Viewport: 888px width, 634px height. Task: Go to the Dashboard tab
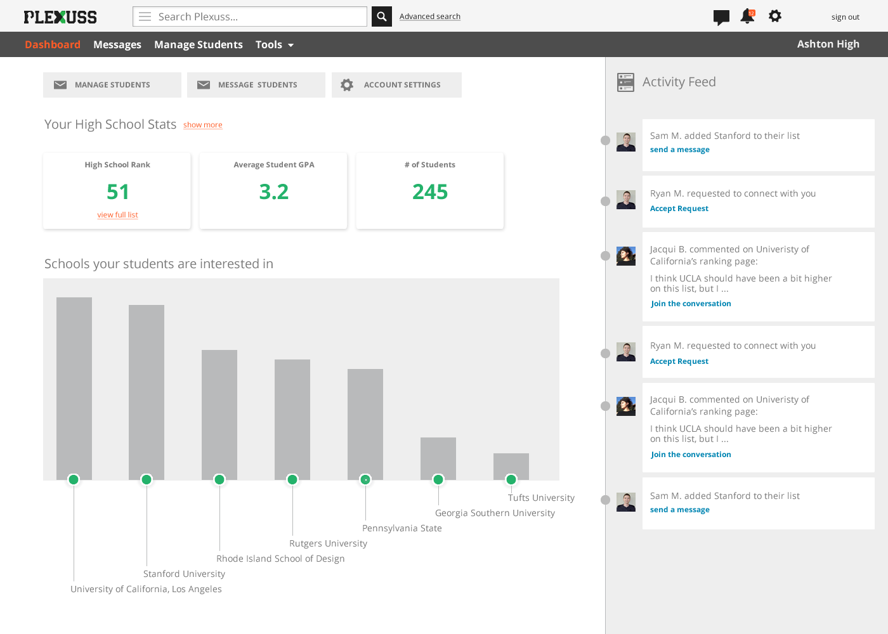53,44
